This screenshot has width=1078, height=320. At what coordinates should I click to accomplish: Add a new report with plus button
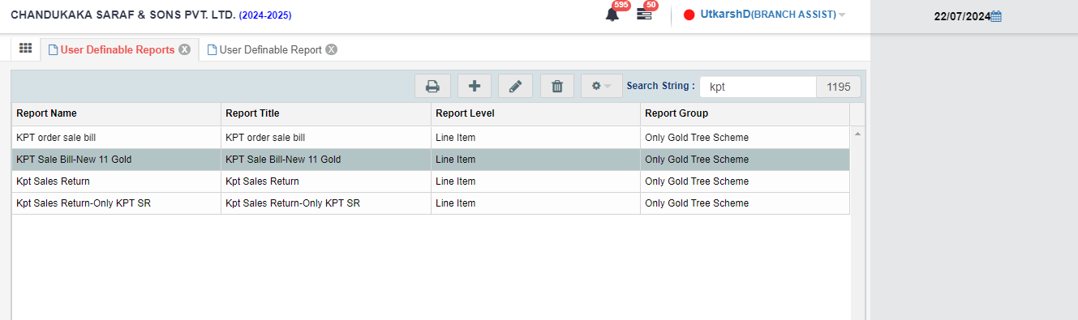point(475,87)
